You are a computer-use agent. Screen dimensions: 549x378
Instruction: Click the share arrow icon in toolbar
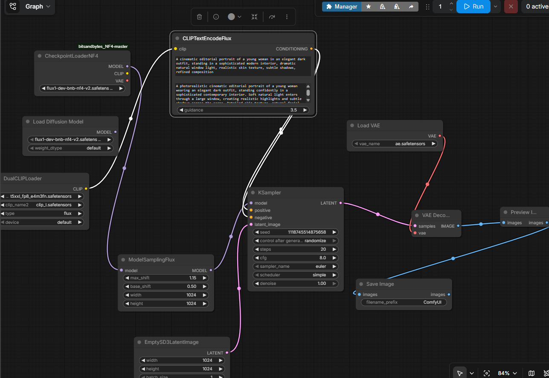(411, 6)
